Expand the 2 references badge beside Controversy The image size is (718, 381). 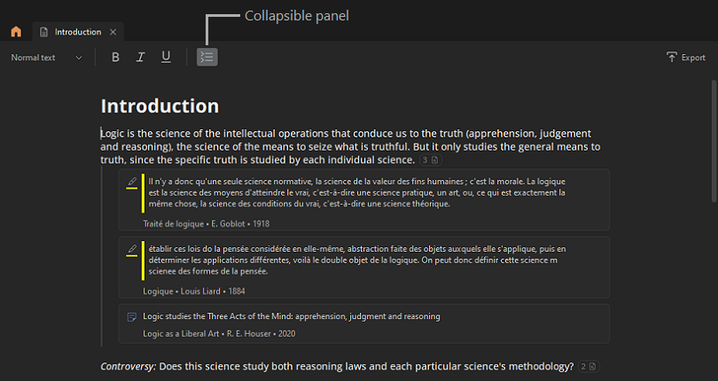pyautogui.click(x=589, y=366)
